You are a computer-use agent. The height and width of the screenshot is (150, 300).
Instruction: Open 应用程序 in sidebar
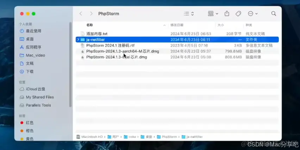(30, 47)
